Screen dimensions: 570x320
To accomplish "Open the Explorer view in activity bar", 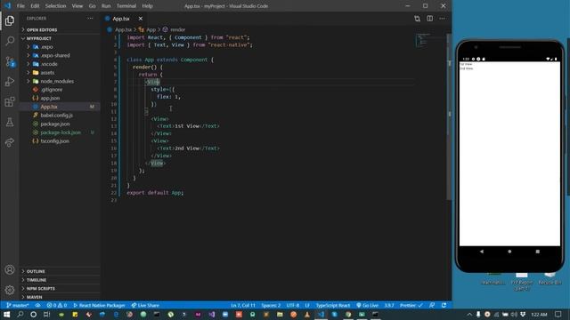I will [x=10, y=20].
